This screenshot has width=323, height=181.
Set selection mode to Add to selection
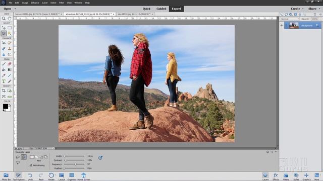pos(37,157)
